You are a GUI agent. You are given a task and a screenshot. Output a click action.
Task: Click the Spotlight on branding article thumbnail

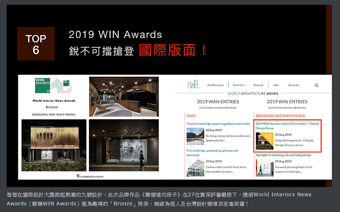click(265, 167)
